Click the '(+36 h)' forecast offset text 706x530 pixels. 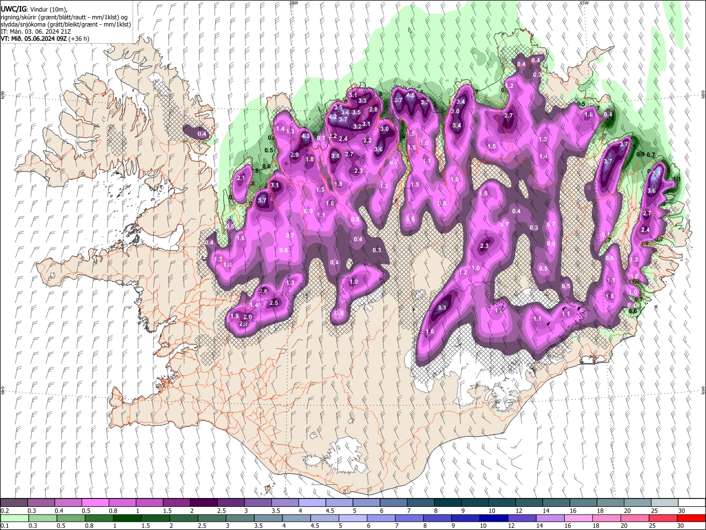point(78,39)
